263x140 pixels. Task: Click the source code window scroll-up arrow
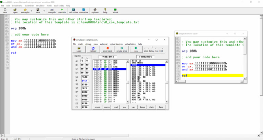point(245,38)
